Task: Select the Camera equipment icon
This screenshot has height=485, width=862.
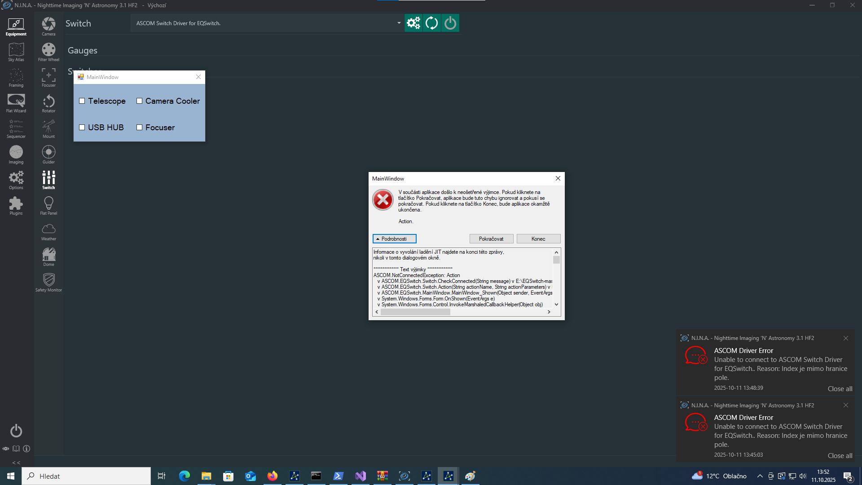Action: 48,26
